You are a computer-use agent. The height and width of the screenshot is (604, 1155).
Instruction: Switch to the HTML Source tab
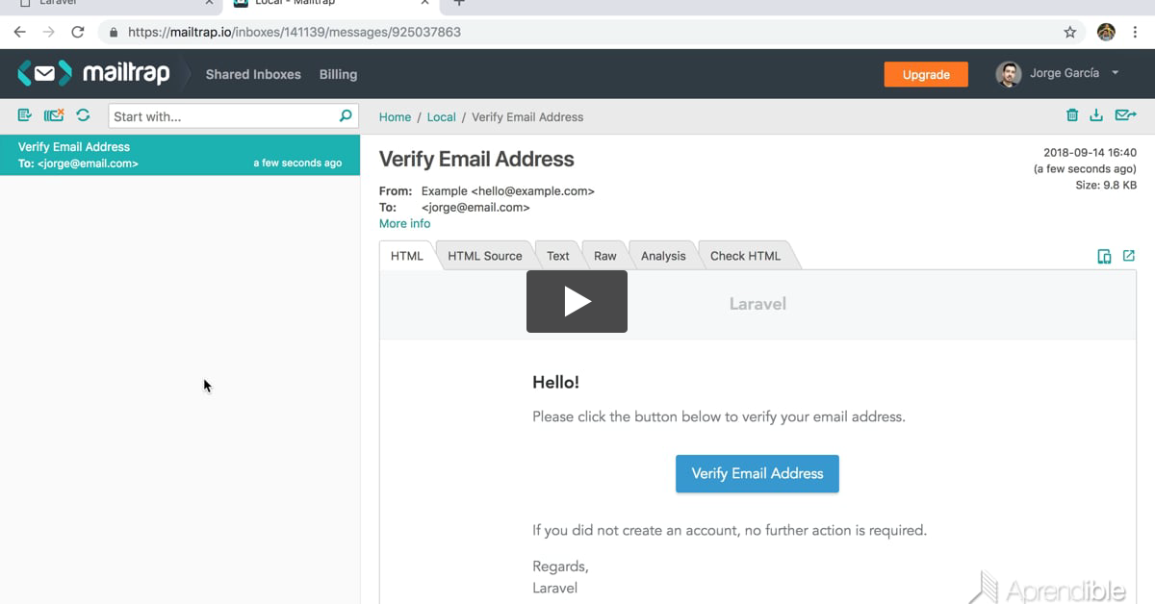click(x=485, y=256)
